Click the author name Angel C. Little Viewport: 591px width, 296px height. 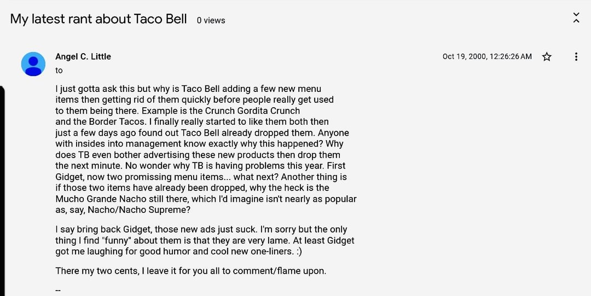click(83, 56)
